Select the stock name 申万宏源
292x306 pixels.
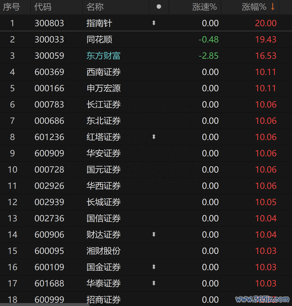[104, 88]
